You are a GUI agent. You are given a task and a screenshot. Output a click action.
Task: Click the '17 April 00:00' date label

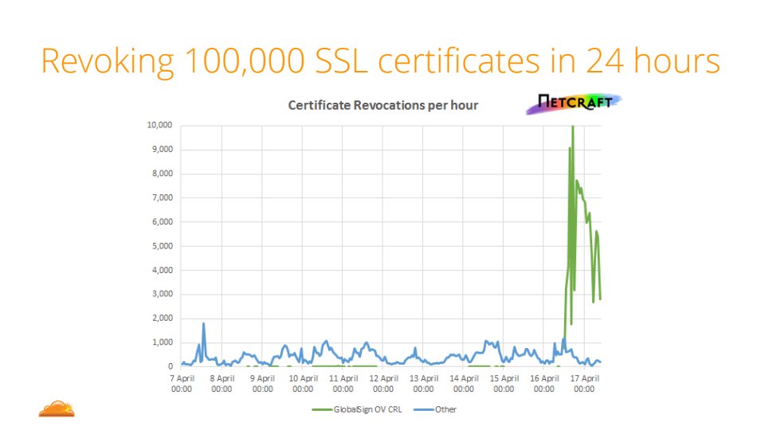584,384
